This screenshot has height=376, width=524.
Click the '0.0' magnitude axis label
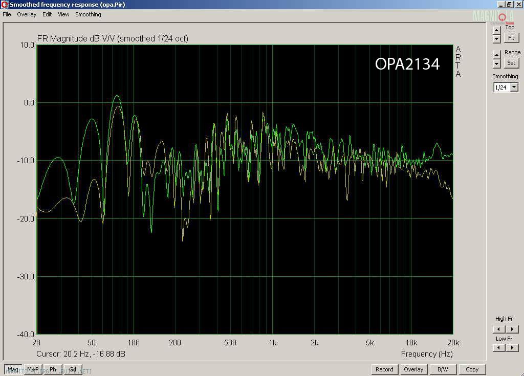[29, 103]
